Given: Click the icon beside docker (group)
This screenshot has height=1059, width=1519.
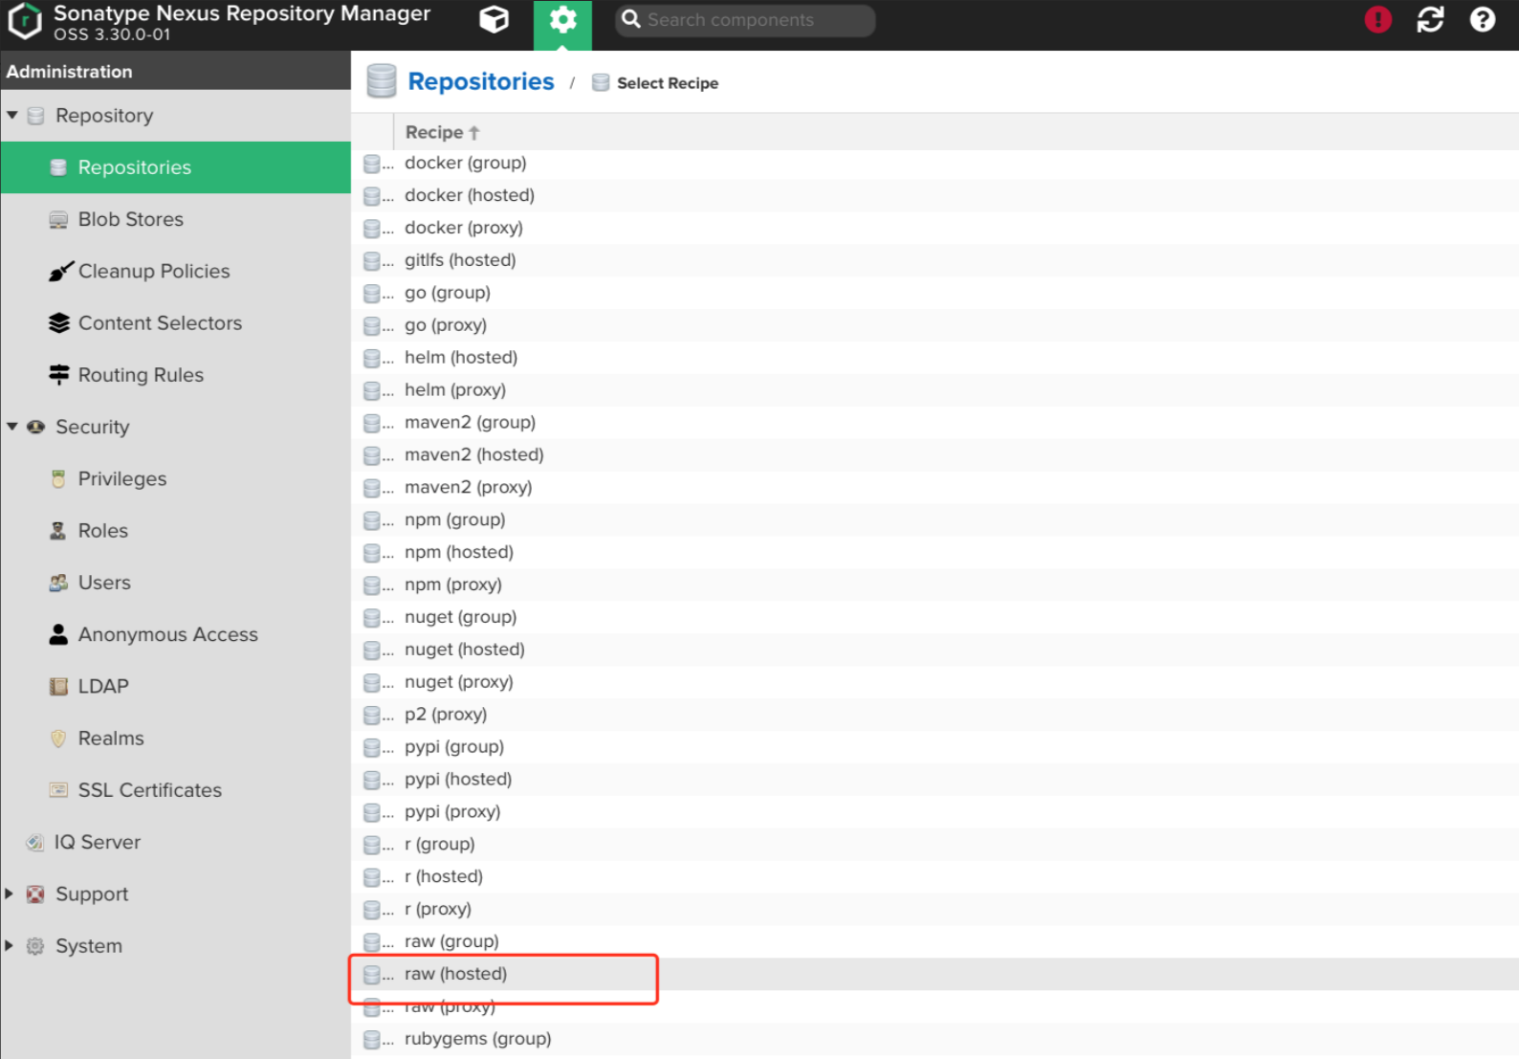Looking at the screenshot, I should coord(373,164).
